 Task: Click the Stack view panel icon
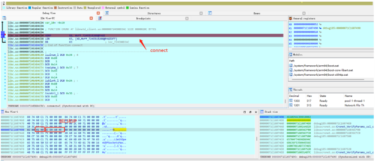point(262,112)
